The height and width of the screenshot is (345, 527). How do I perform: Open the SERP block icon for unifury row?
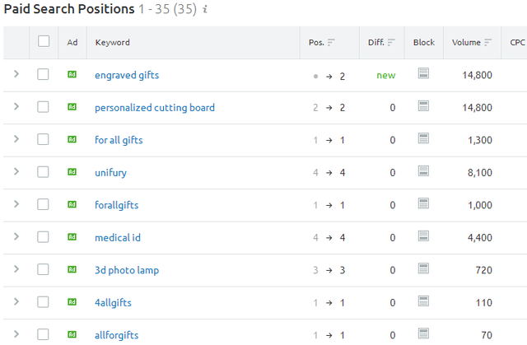pos(423,171)
